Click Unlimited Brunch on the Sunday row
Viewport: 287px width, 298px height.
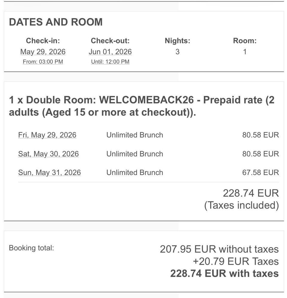pyautogui.click(x=135, y=173)
